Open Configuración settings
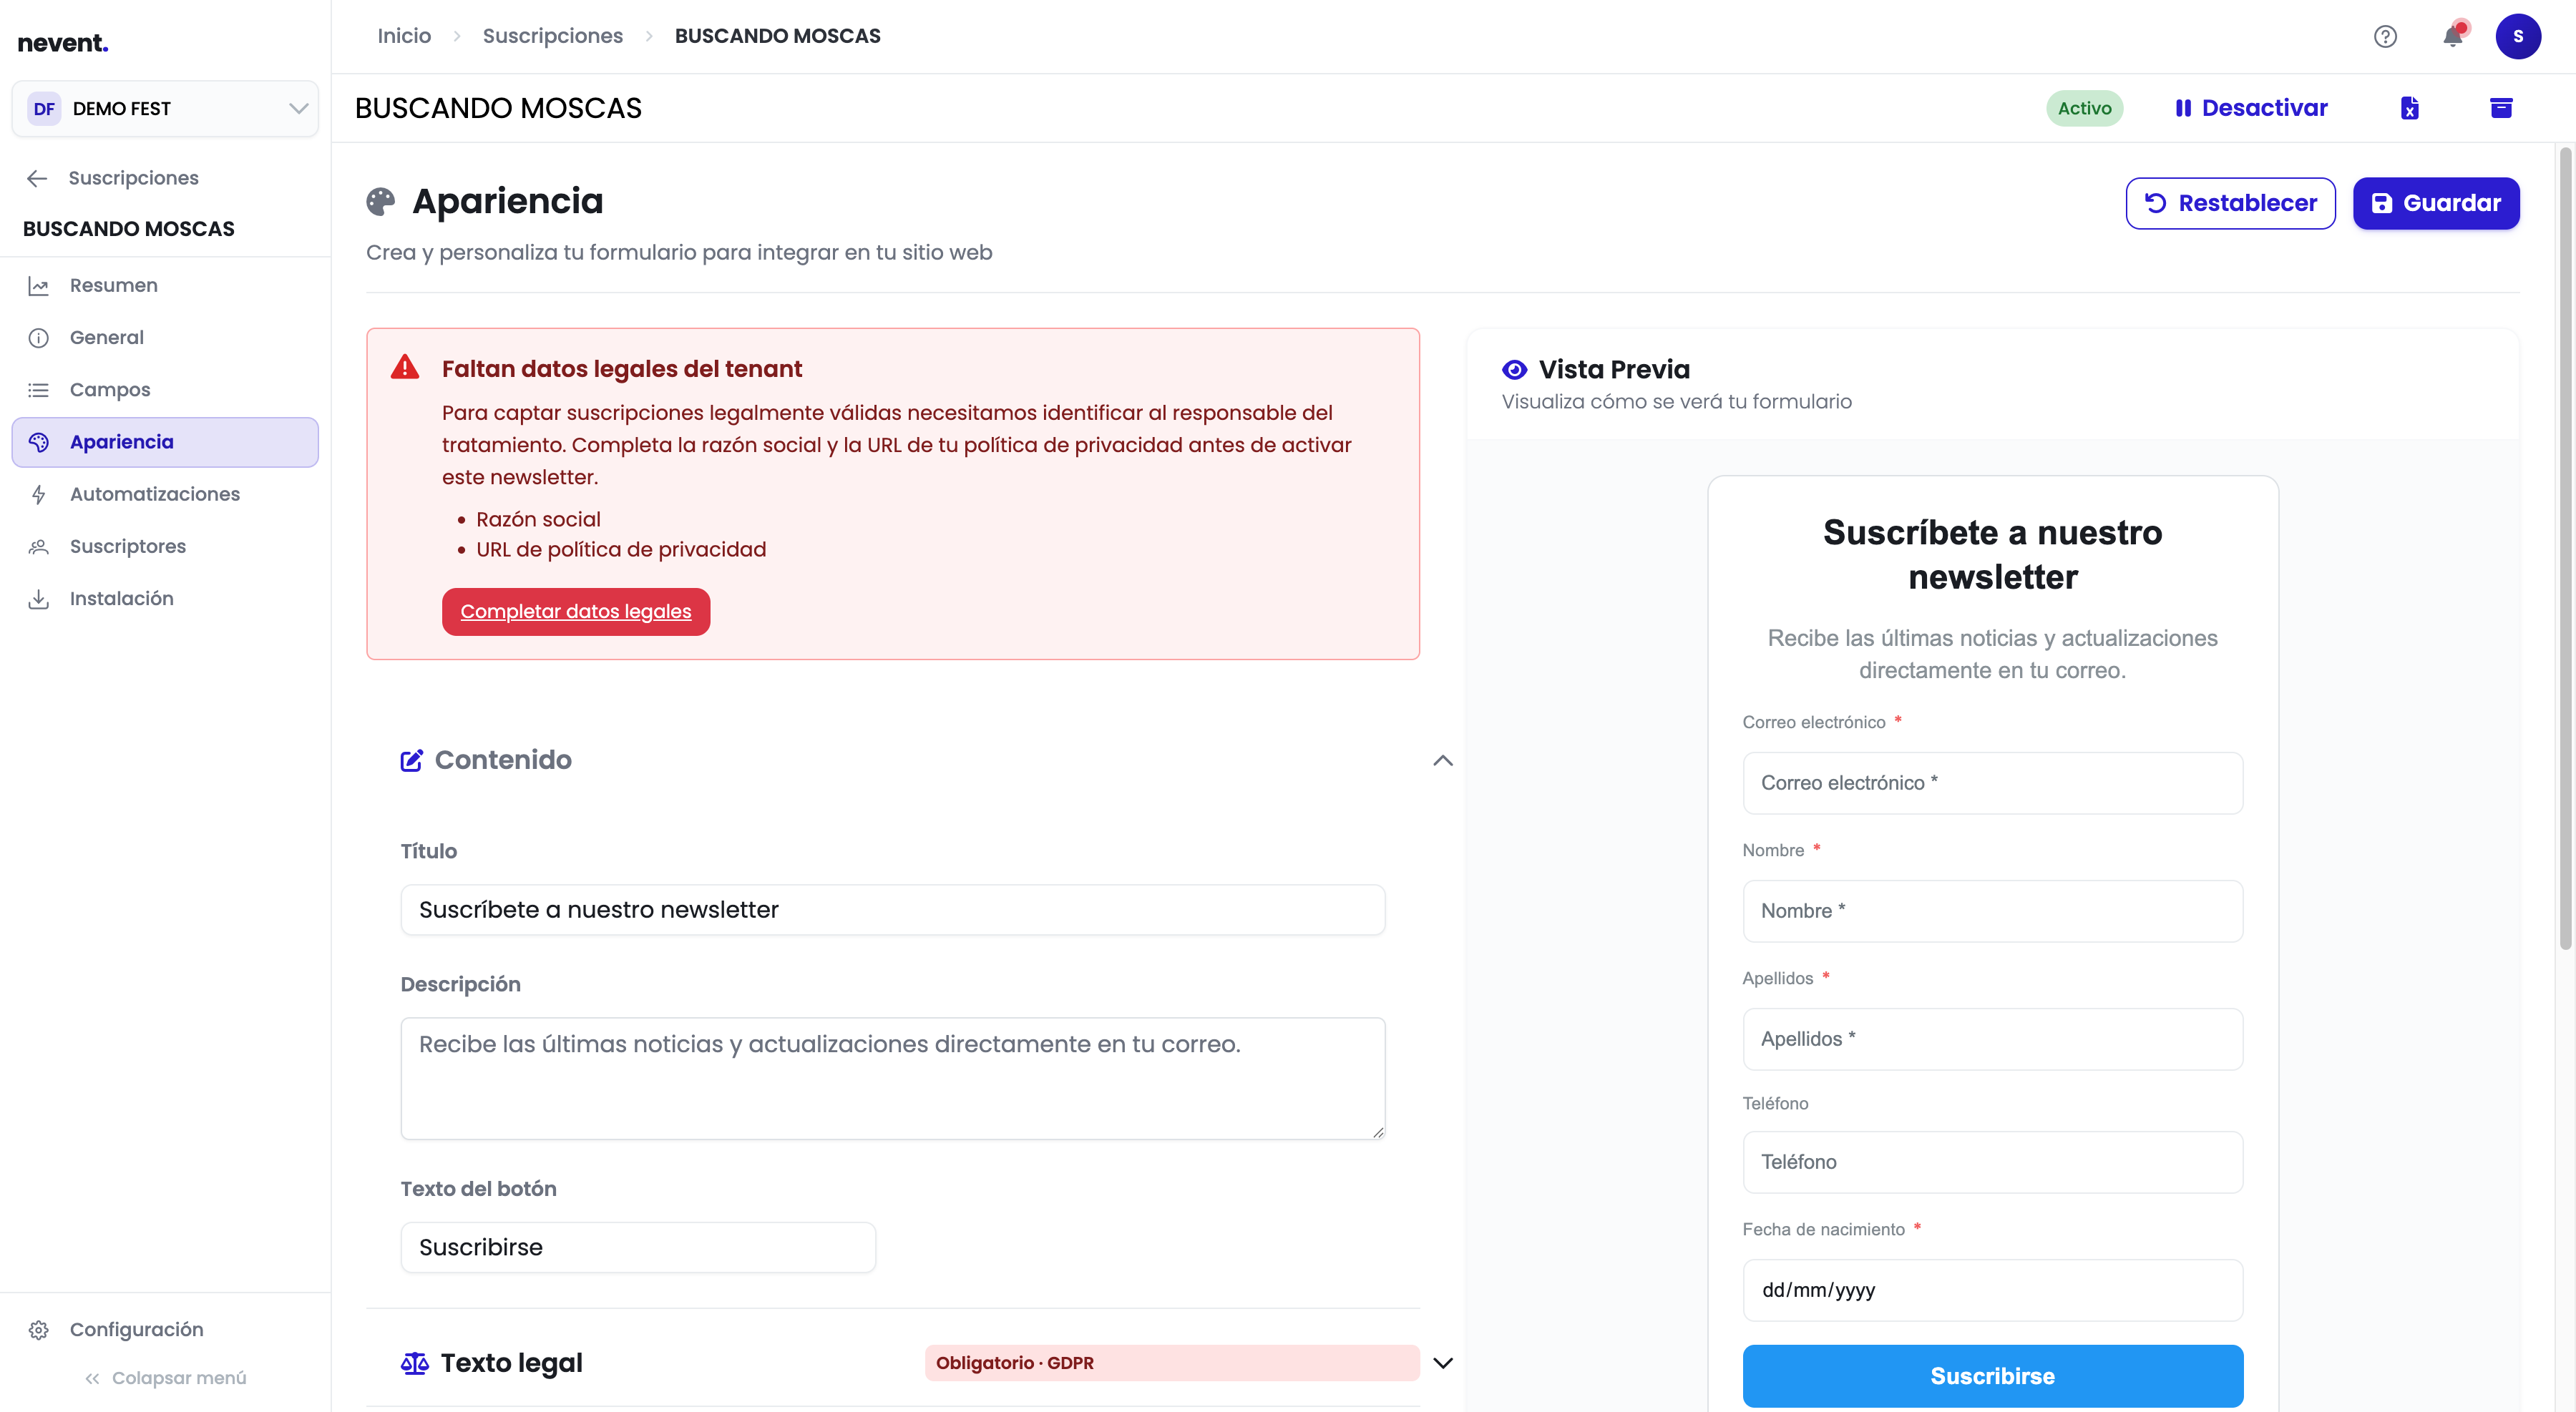This screenshot has width=2576, height=1412. pos(165,1329)
